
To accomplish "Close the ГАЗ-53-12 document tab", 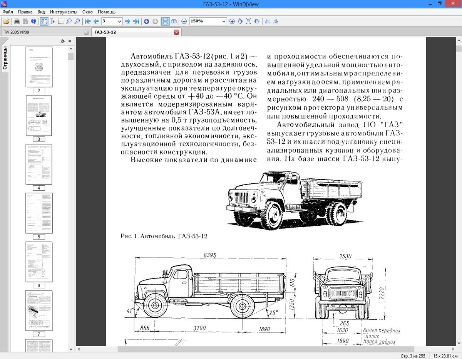I will pyautogui.click(x=176, y=32).
